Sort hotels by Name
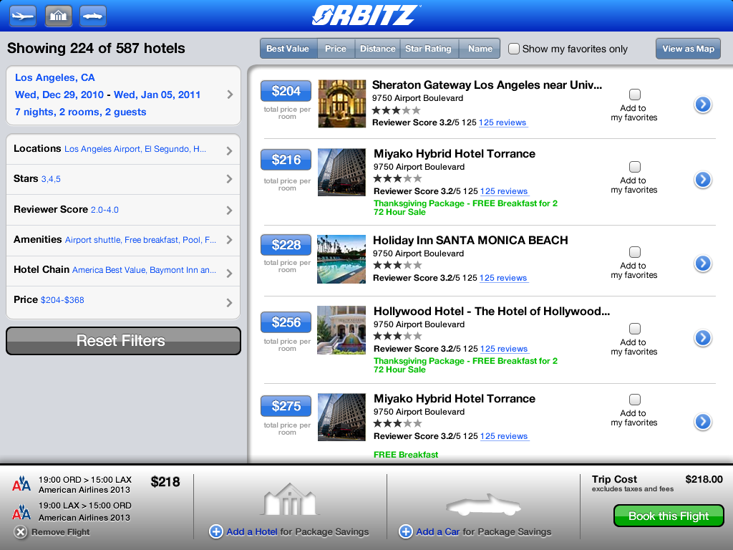The height and width of the screenshot is (550, 733). pyautogui.click(x=480, y=49)
